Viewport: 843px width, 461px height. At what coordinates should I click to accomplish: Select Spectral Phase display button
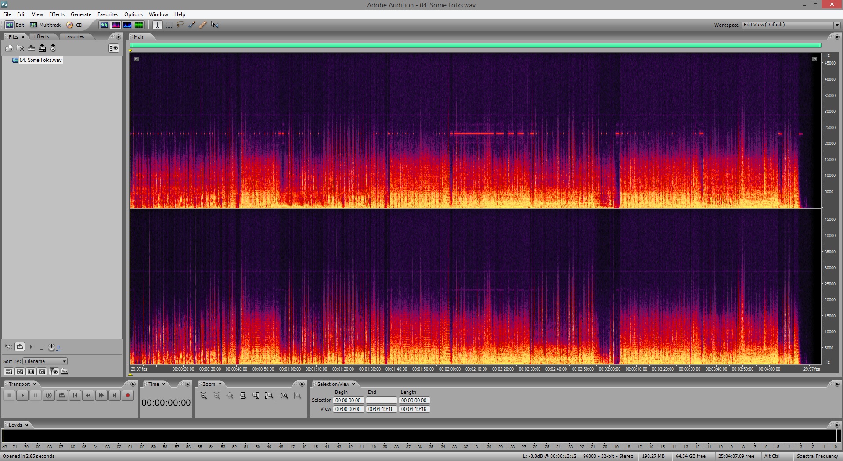[139, 25]
